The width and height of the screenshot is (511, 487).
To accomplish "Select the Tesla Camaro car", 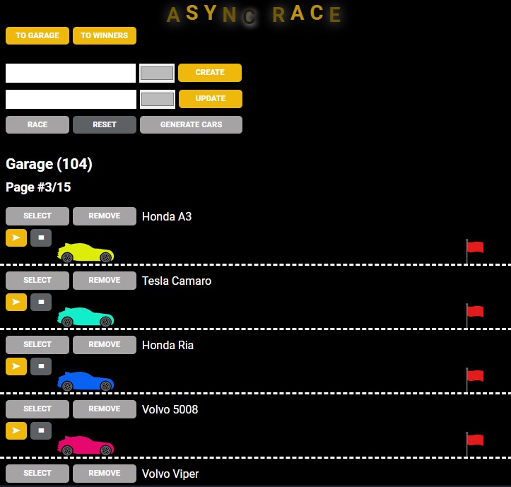I will click(37, 281).
